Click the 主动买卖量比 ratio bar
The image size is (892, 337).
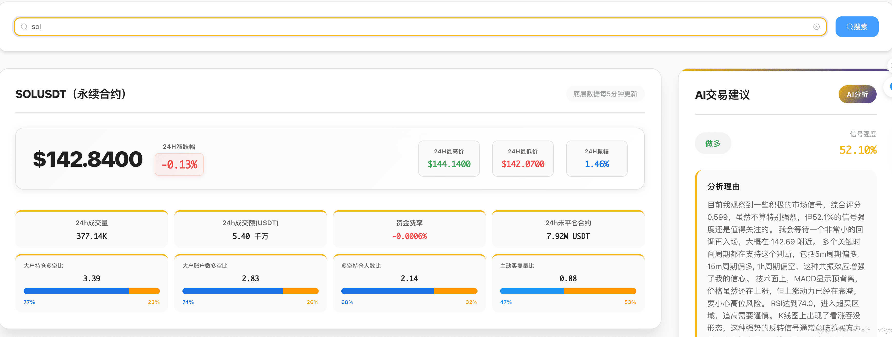click(x=568, y=291)
